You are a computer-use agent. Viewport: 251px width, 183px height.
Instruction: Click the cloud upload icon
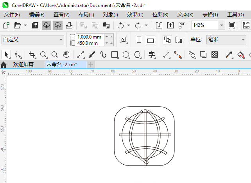(x=58, y=25)
